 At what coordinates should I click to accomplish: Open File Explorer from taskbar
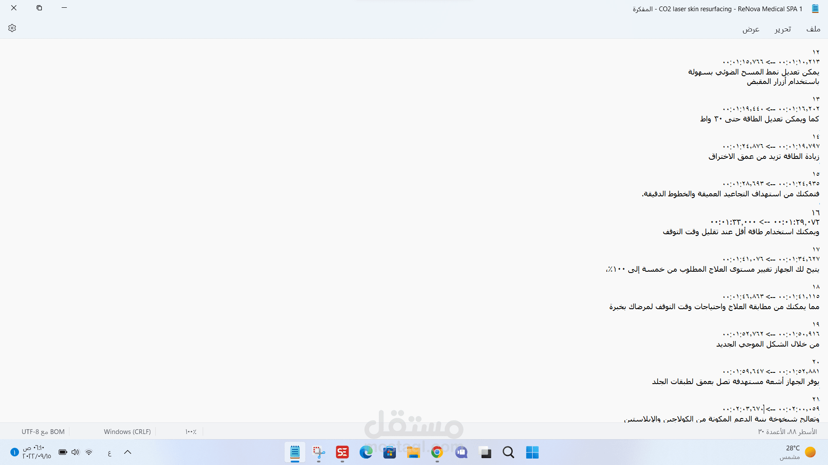[x=413, y=452]
